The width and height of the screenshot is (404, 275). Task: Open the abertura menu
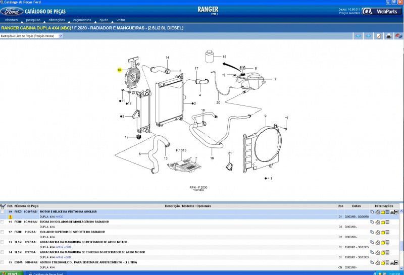pyautogui.click(x=11, y=20)
